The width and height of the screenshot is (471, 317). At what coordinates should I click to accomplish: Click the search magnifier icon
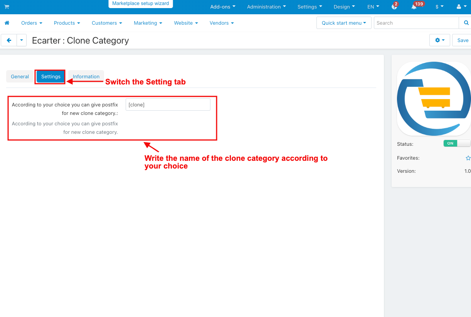(x=466, y=23)
